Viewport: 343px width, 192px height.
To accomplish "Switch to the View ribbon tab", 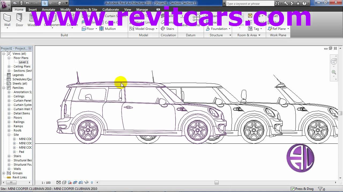I will click(128, 9).
